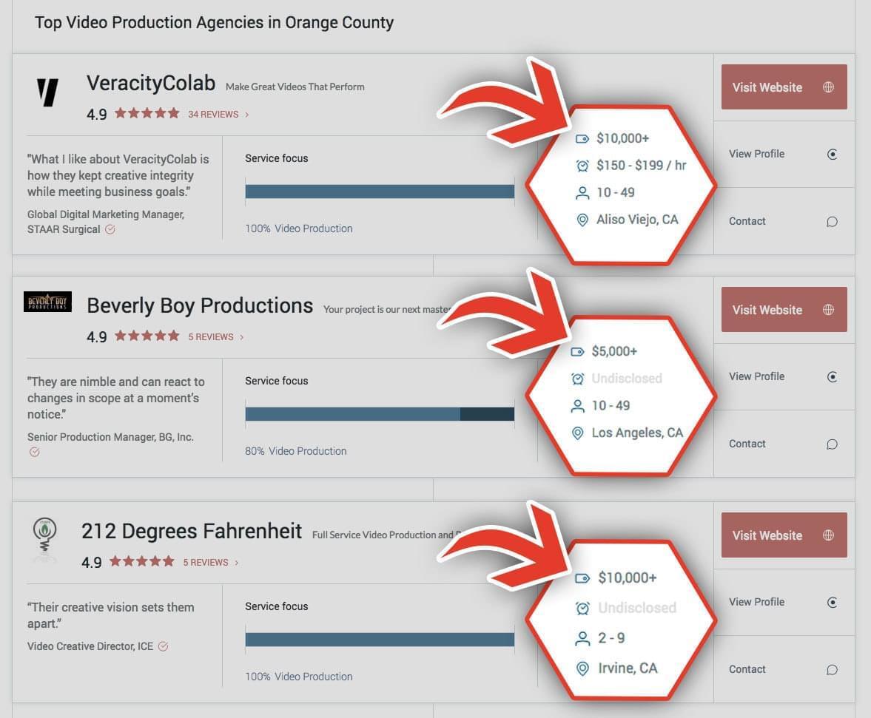871x718 pixels.
Task: Click the VeracityColab logo
Action: [47, 92]
